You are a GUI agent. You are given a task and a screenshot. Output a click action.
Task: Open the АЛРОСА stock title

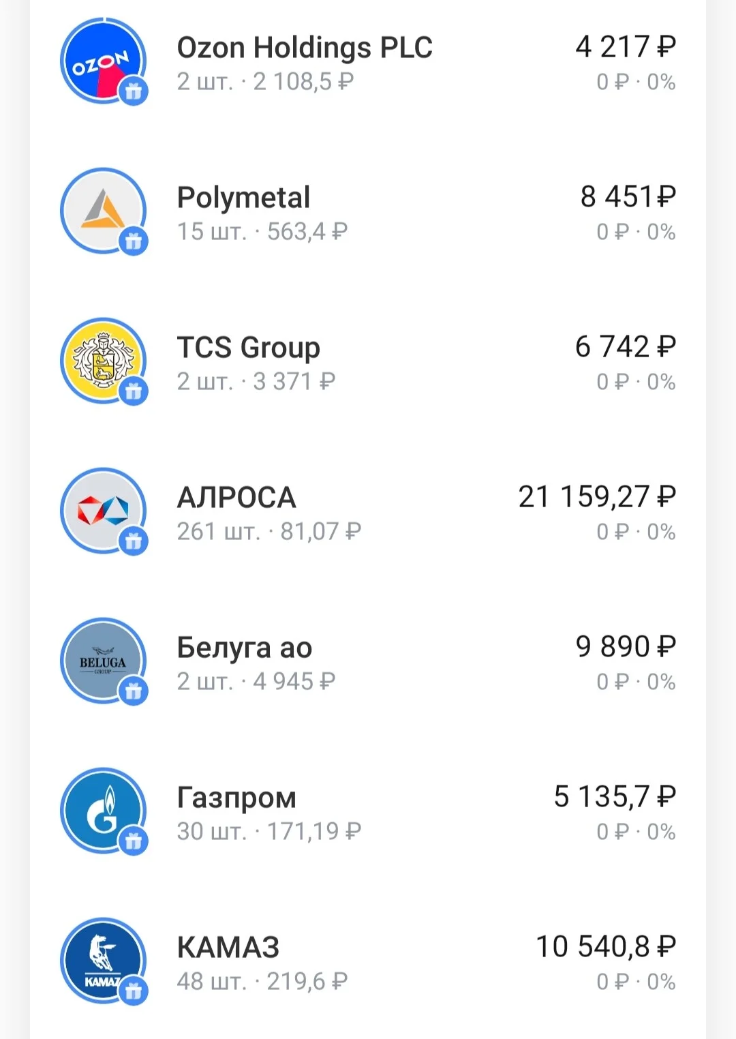point(236,498)
